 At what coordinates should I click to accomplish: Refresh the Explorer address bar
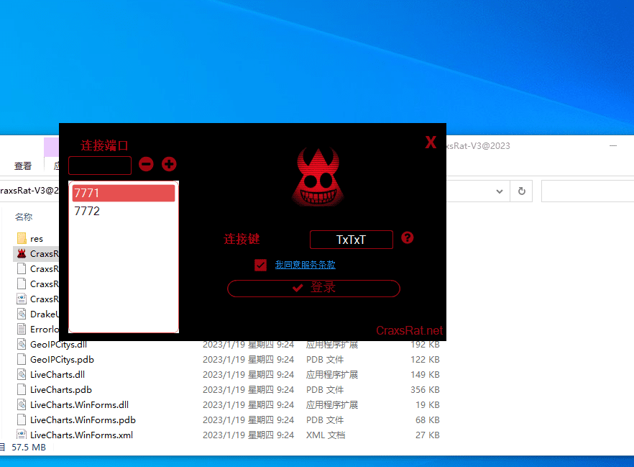point(522,191)
